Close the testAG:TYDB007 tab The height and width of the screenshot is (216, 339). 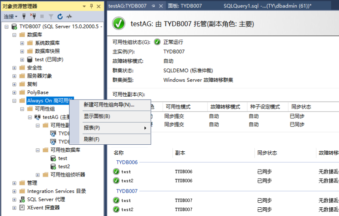(x=161, y=6)
